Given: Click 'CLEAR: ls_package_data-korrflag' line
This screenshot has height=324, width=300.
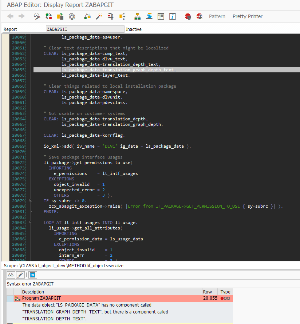Looking at the screenshot, I should coord(84,135).
